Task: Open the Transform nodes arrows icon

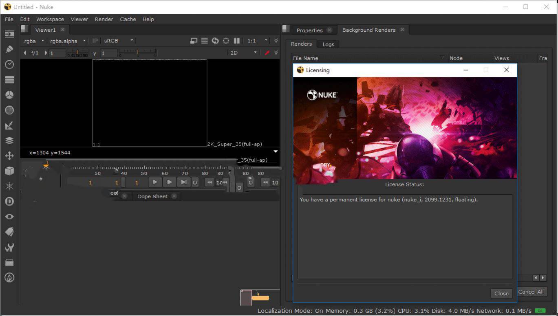Action: (x=9, y=156)
